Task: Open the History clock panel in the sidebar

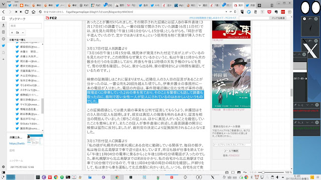Action: tap(4, 39)
